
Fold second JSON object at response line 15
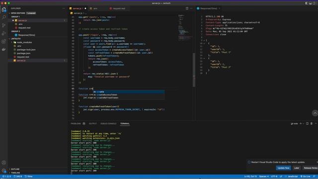[x=204, y=58]
